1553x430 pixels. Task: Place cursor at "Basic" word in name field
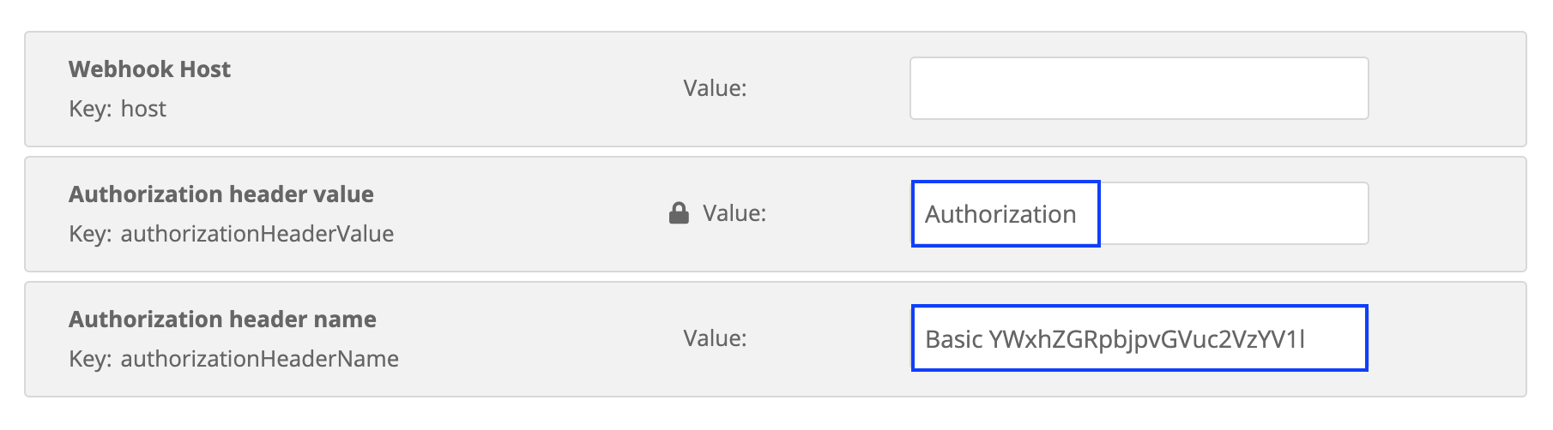coord(953,339)
